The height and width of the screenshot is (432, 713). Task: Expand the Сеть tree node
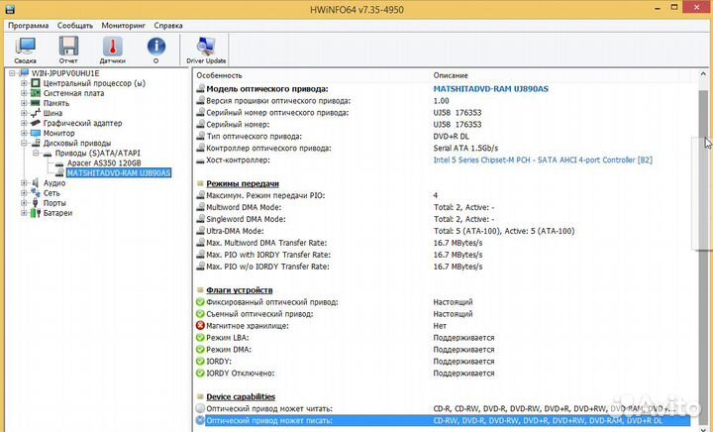click(x=24, y=193)
